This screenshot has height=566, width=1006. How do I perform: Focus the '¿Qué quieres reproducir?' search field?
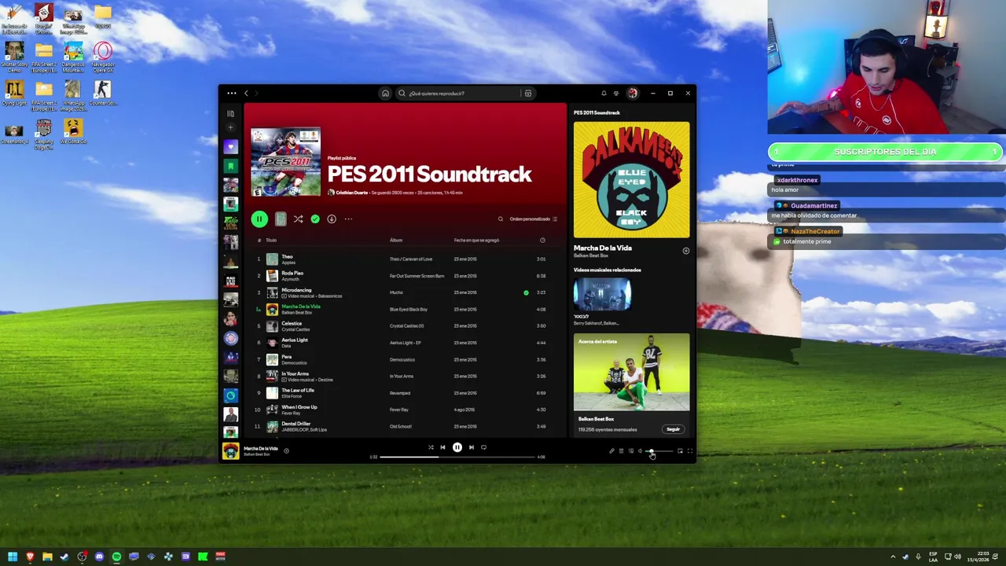(464, 93)
